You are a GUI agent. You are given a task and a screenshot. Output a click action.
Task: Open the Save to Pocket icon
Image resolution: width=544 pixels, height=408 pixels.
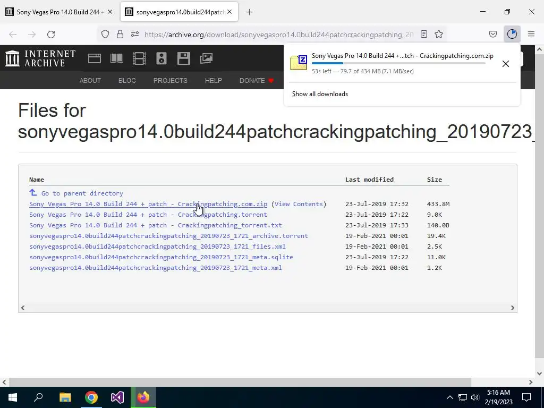(x=493, y=34)
